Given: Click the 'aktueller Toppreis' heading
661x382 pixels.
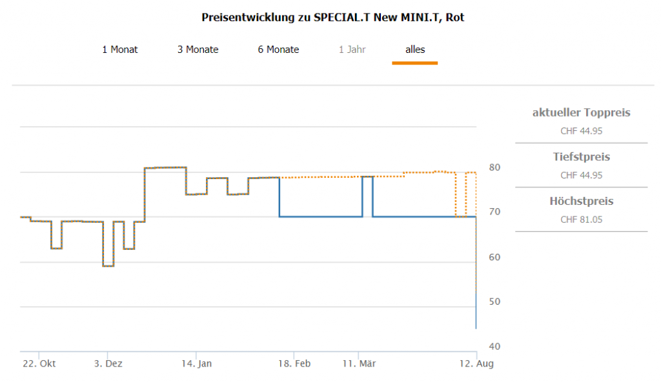Looking at the screenshot, I should pyautogui.click(x=581, y=113).
